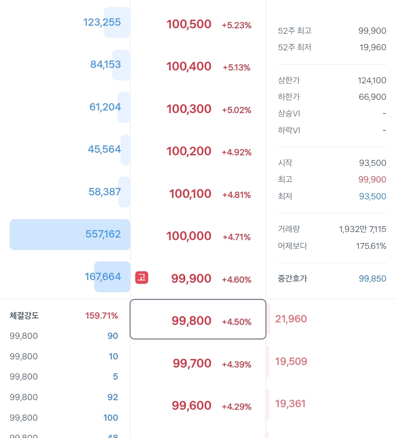Image resolution: width=396 pixels, height=438 pixels.
Task: Tap the 99,600 bid price
Action: pyautogui.click(x=191, y=406)
